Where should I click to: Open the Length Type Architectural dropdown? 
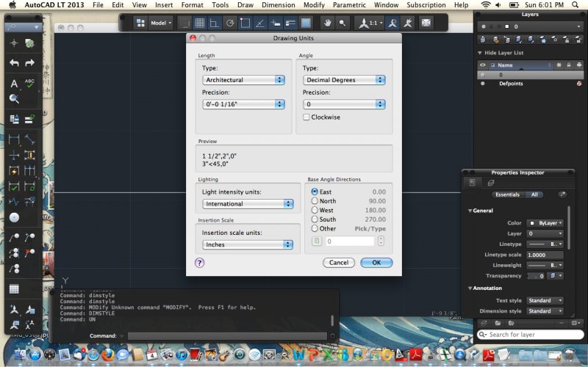point(243,80)
